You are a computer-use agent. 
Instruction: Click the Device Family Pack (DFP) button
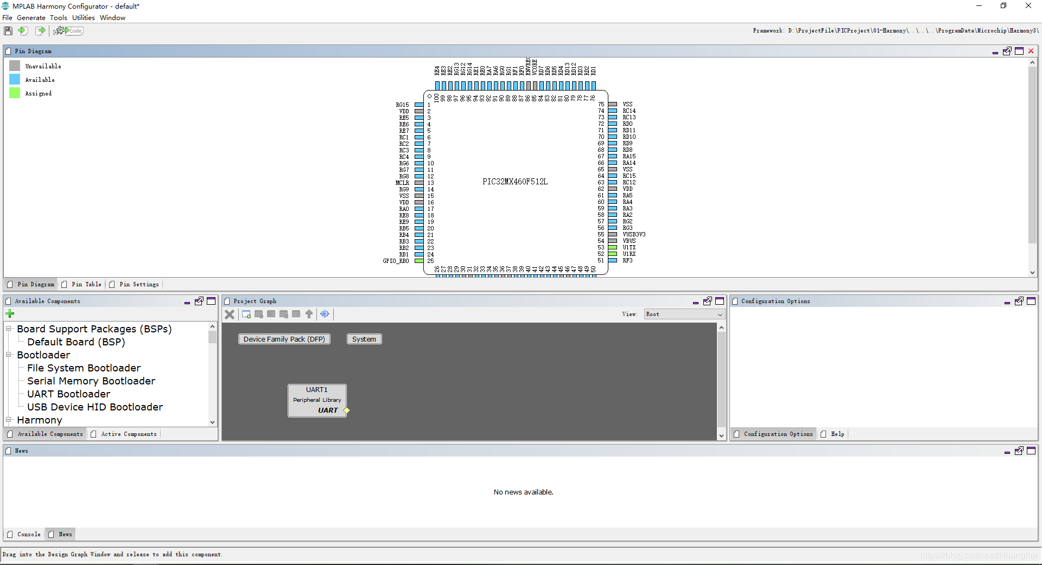pyautogui.click(x=284, y=339)
